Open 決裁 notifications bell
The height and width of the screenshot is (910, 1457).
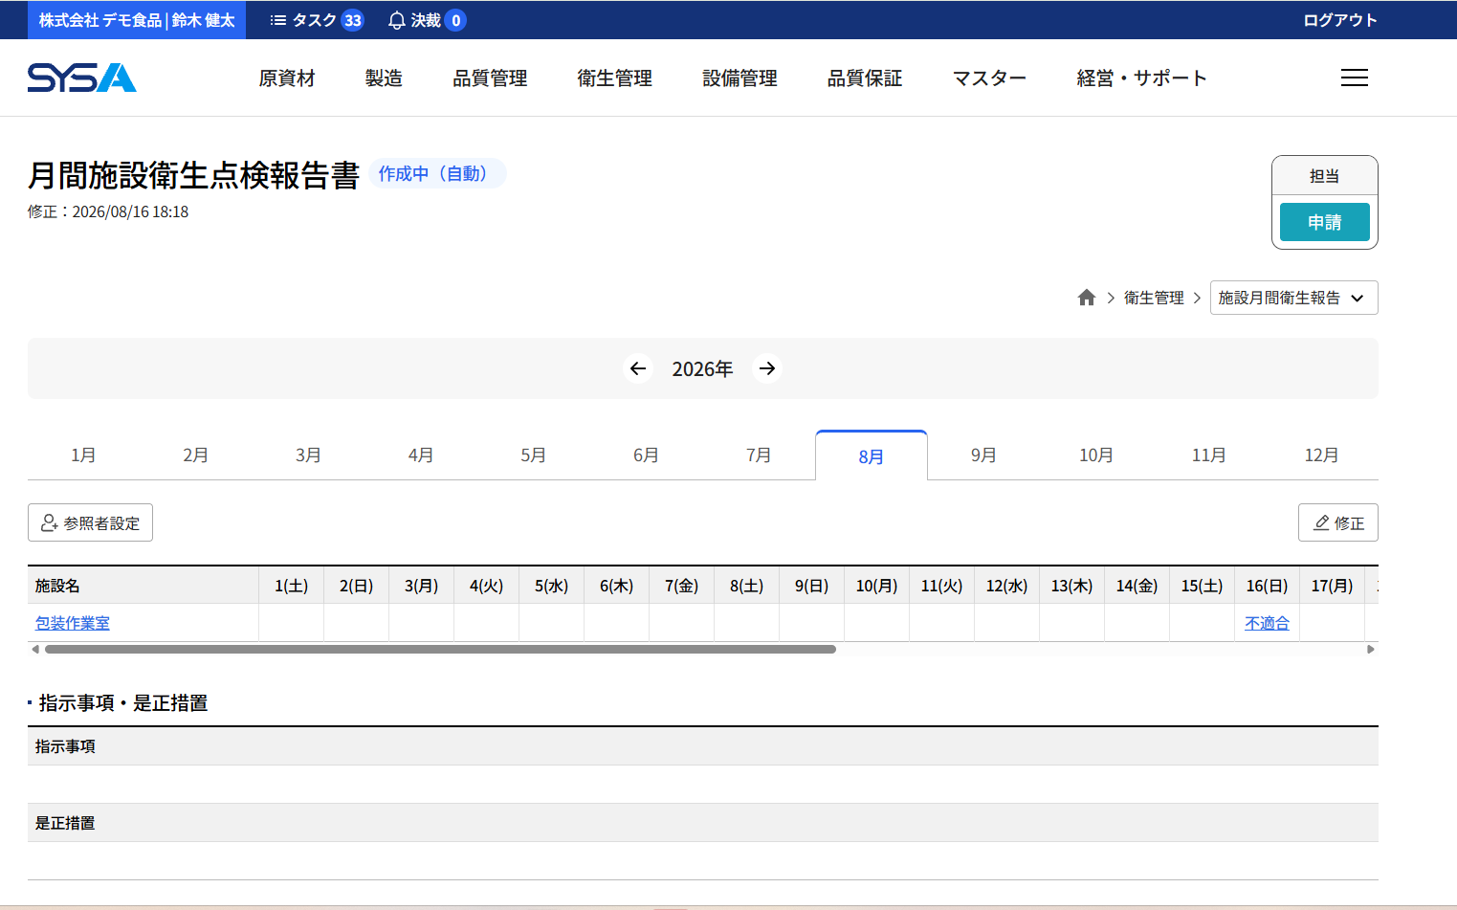click(x=427, y=20)
